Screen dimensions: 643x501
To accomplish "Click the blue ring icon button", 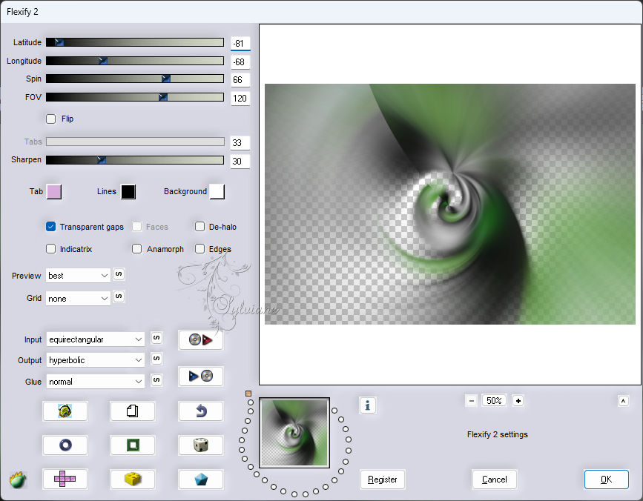I will click(x=65, y=445).
